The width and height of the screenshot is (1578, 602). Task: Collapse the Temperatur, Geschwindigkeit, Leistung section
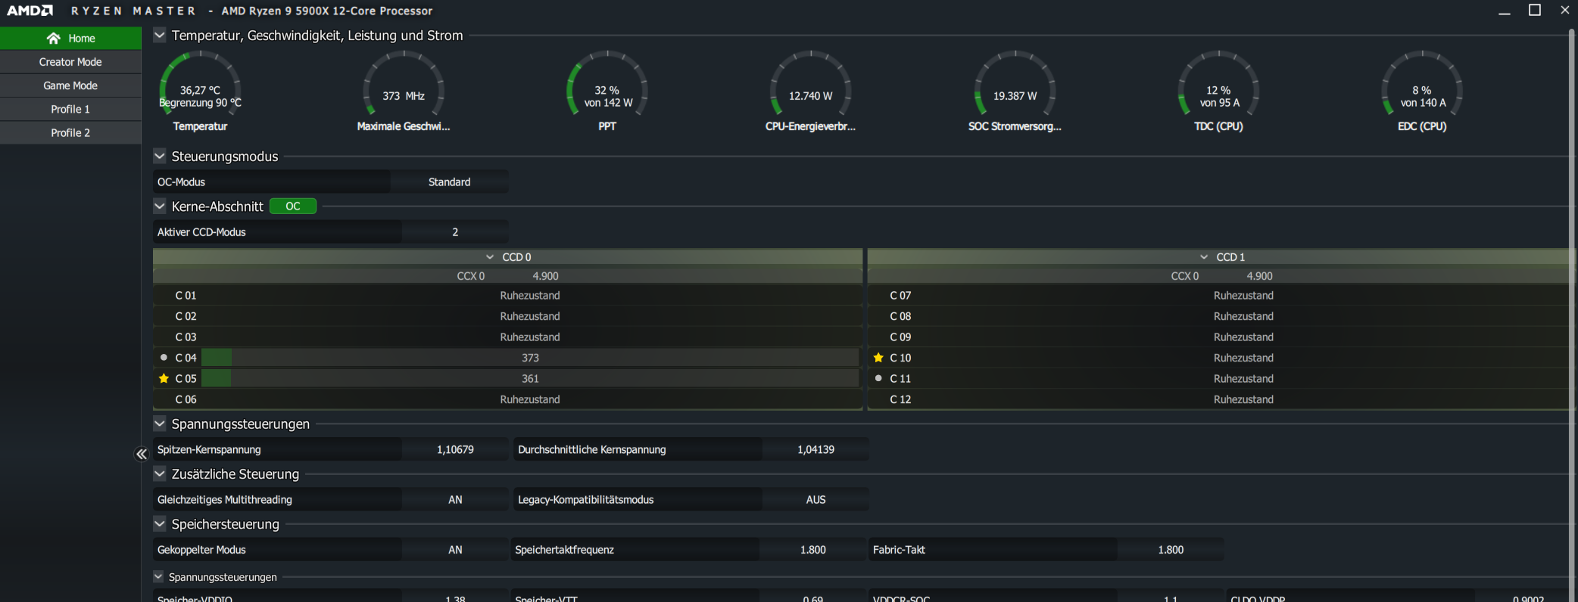point(160,35)
